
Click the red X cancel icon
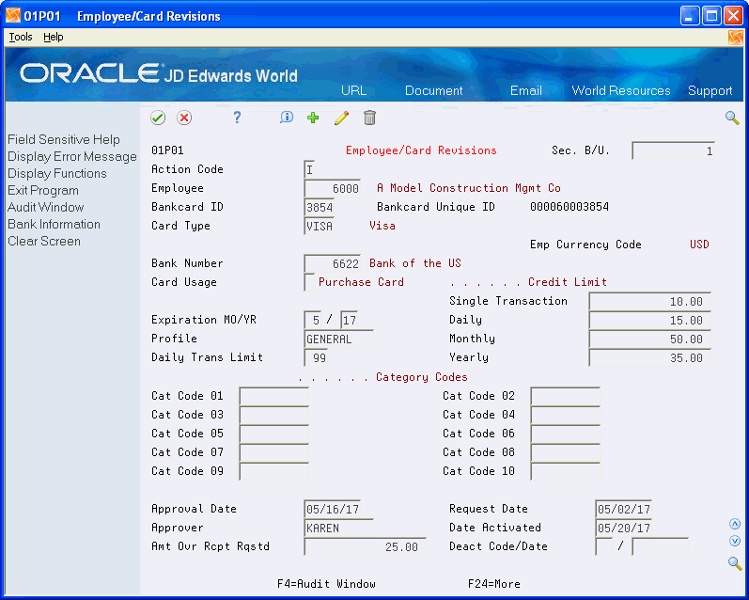click(184, 118)
